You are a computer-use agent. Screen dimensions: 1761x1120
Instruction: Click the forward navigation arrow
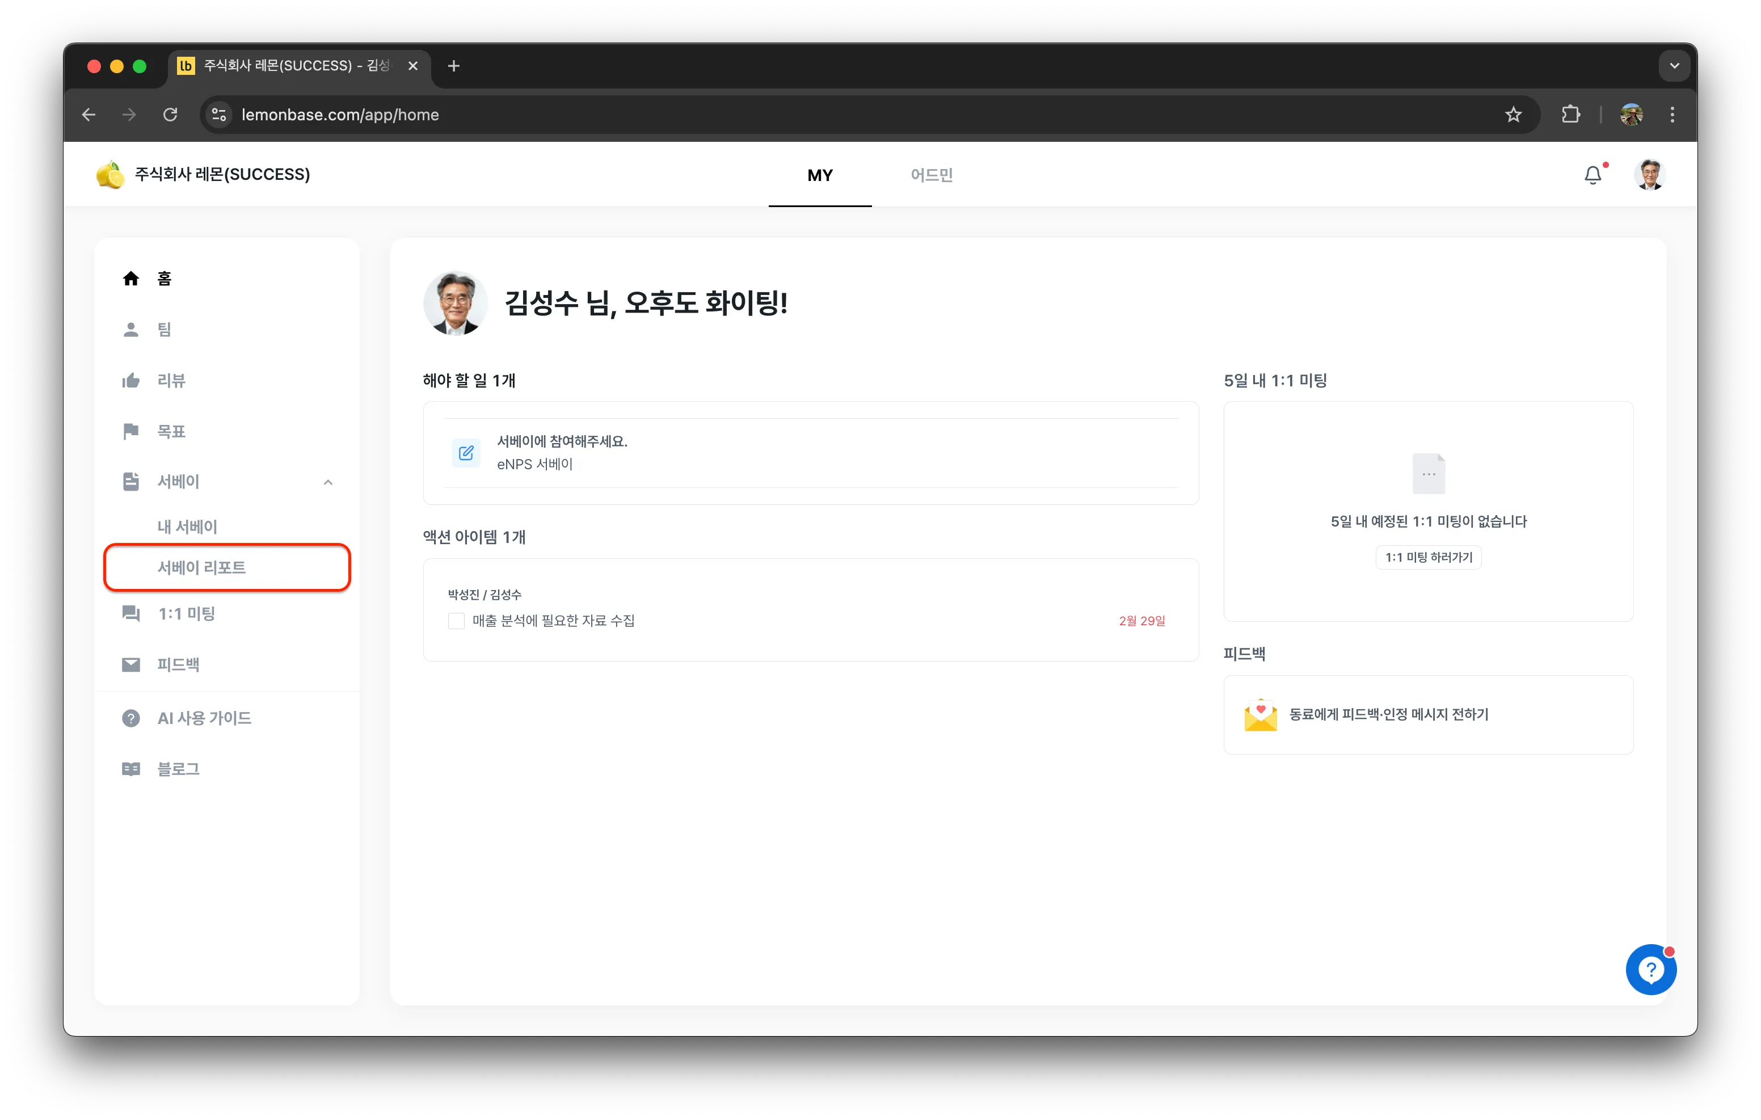[x=129, y=115]
